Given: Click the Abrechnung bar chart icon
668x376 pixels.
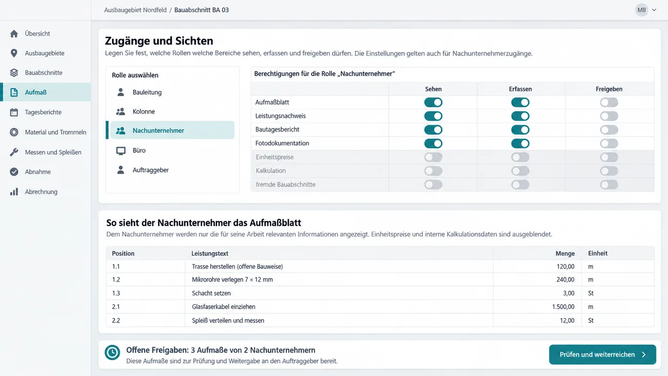Looking at the screenshot, I should point(14,192).
